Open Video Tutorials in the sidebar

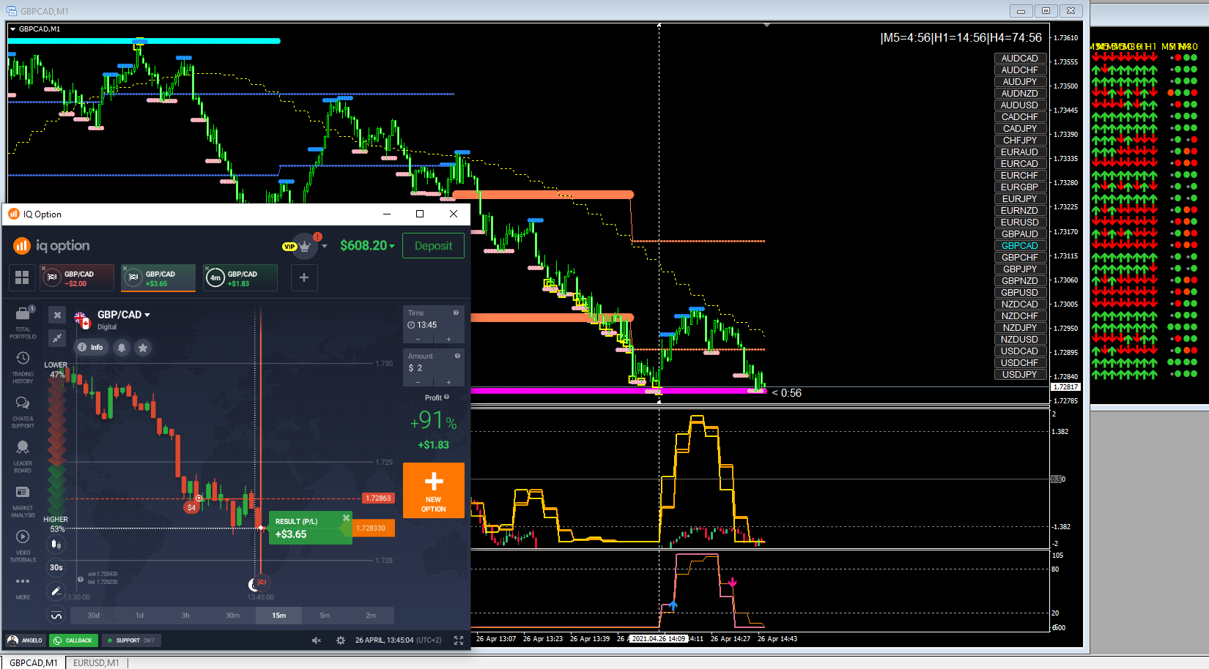[23, 546]
